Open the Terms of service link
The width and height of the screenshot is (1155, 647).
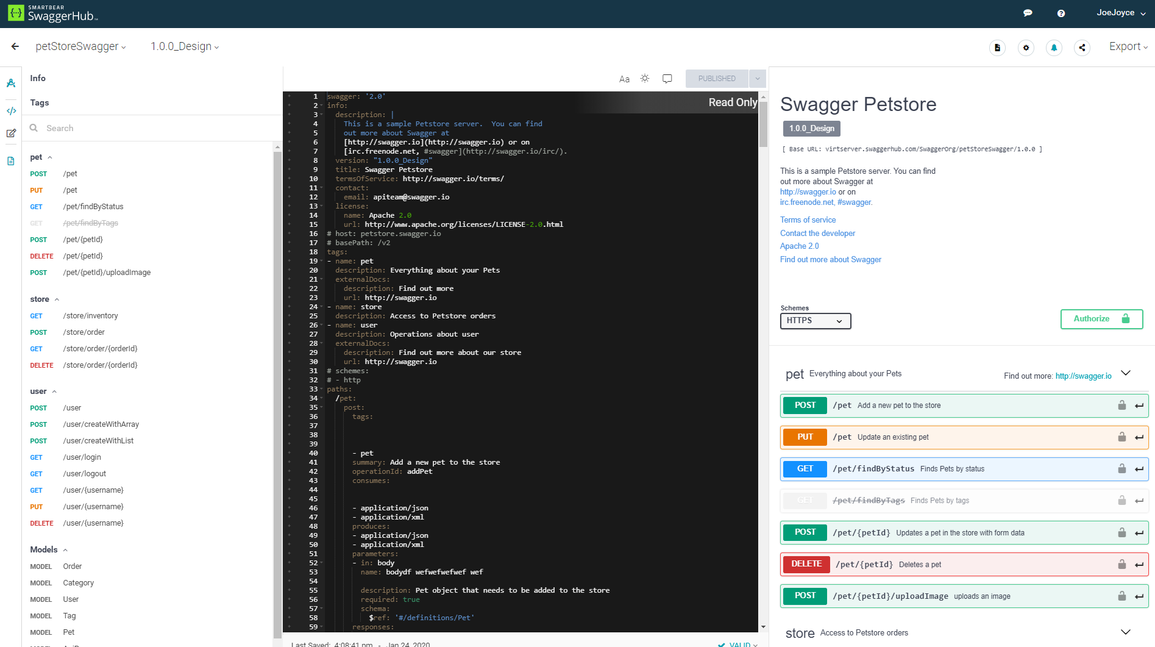(x=808, y=220)
